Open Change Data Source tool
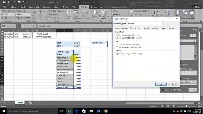 [104, 15]
